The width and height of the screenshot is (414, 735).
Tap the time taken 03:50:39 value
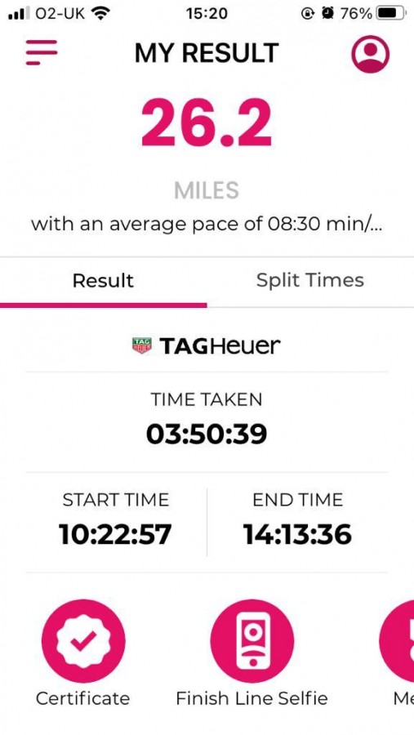[207, 434]
